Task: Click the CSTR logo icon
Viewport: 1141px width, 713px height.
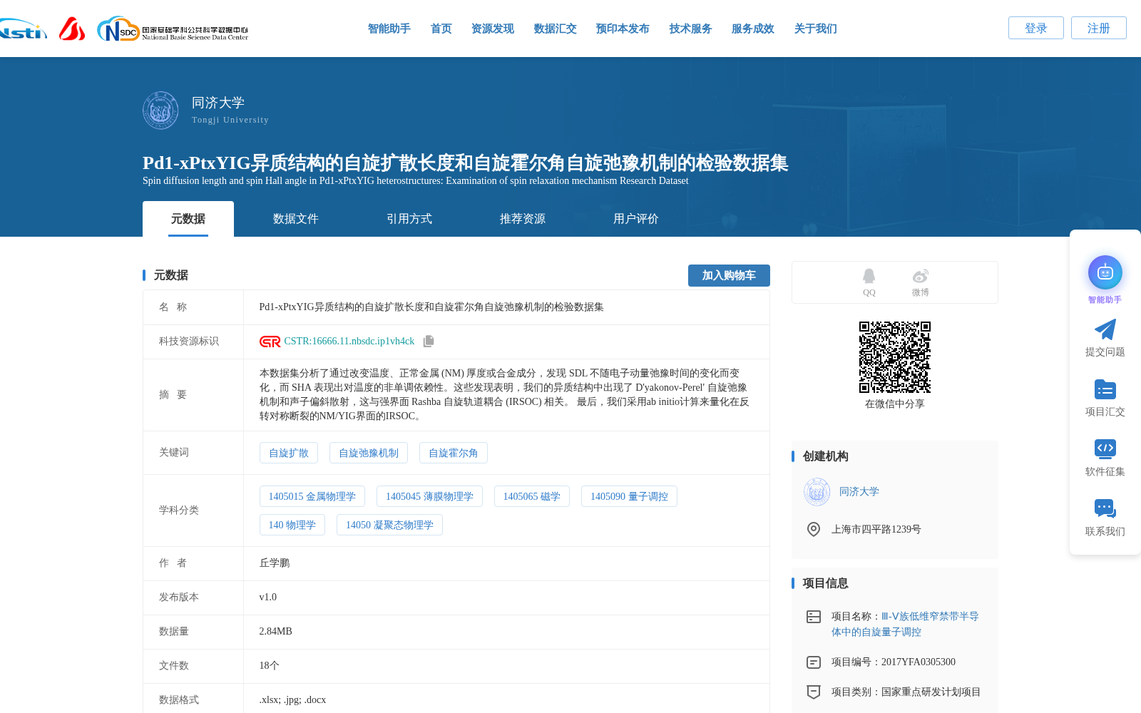Action: (270, 342)
